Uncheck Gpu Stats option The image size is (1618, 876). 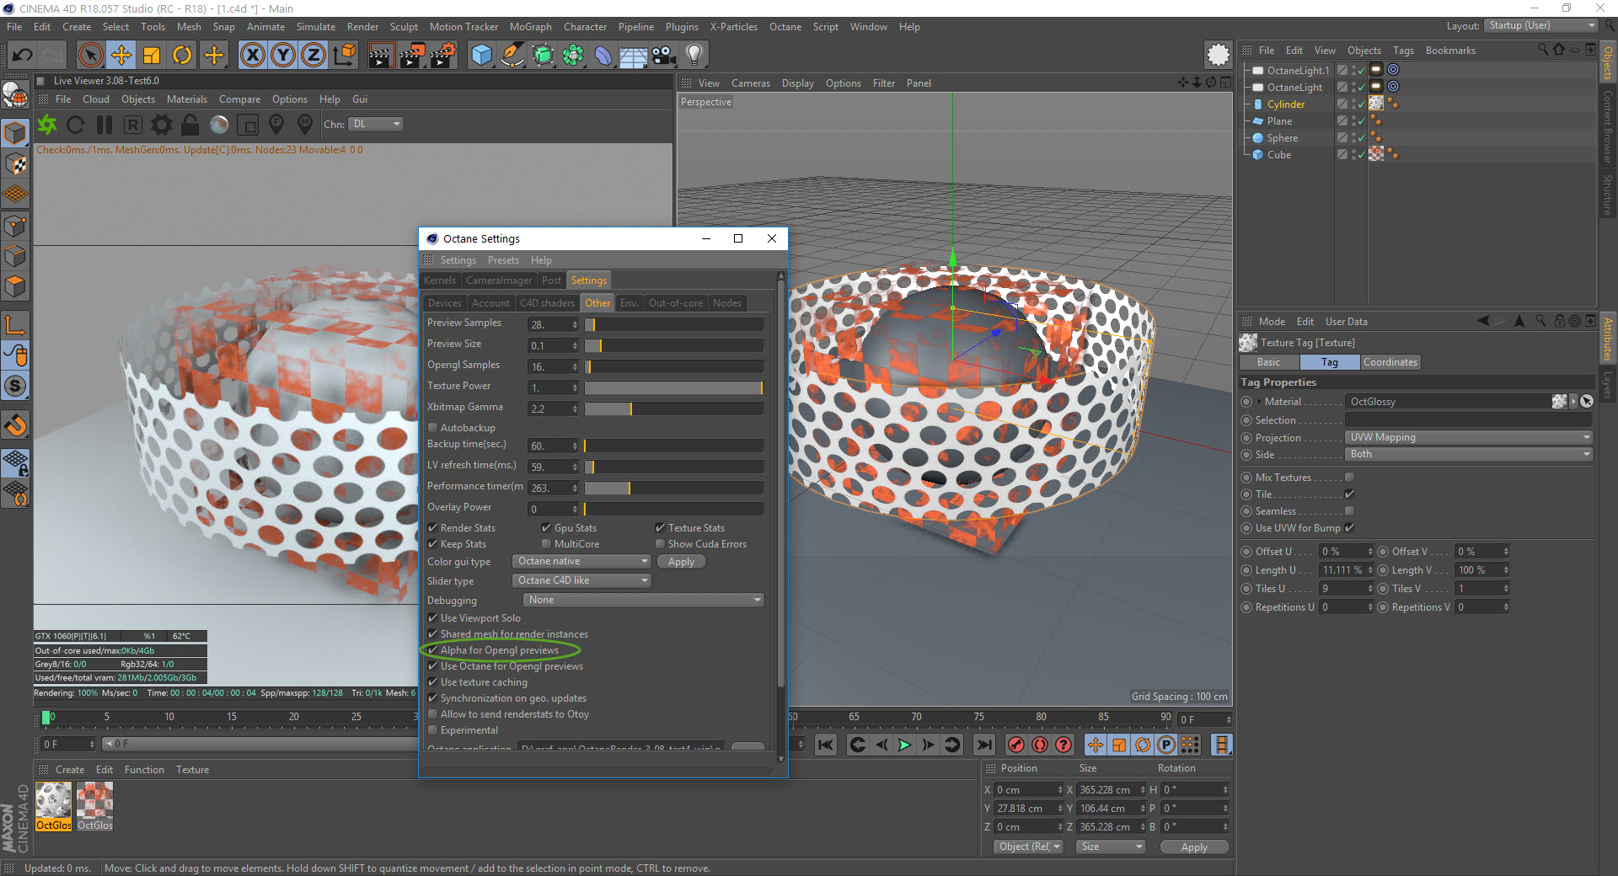547,528
